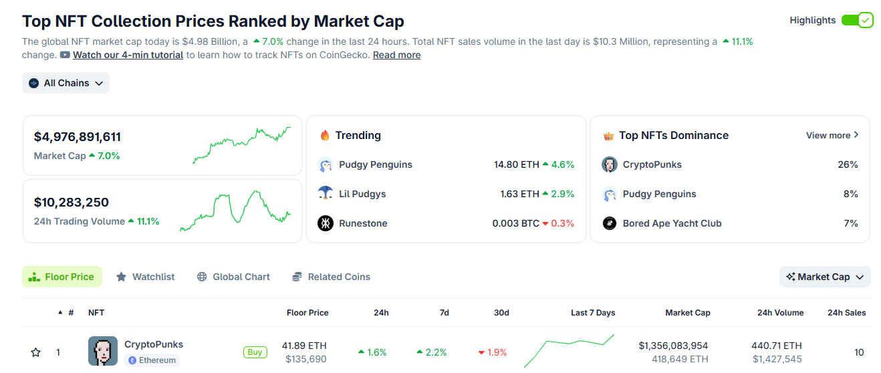Click the Bored Ape Yacht Club icon
The width and height of the screenshot is (881, 373).
pyautogui.click(x=609, y=223)
